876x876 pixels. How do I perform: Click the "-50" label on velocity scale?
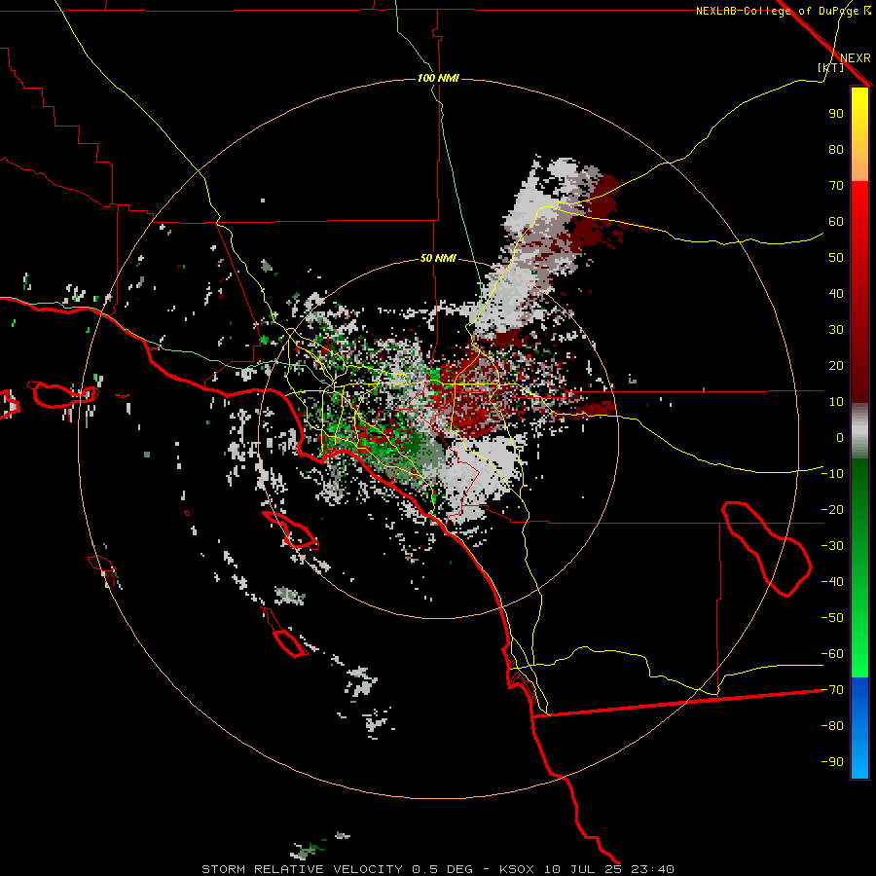832,618
